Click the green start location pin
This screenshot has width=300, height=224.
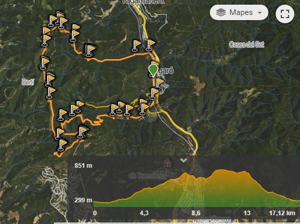153,71
